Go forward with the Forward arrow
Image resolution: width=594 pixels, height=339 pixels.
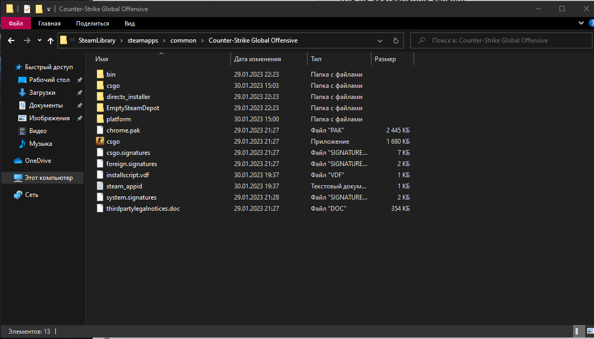pyautogui.click(x=27, y=40)
